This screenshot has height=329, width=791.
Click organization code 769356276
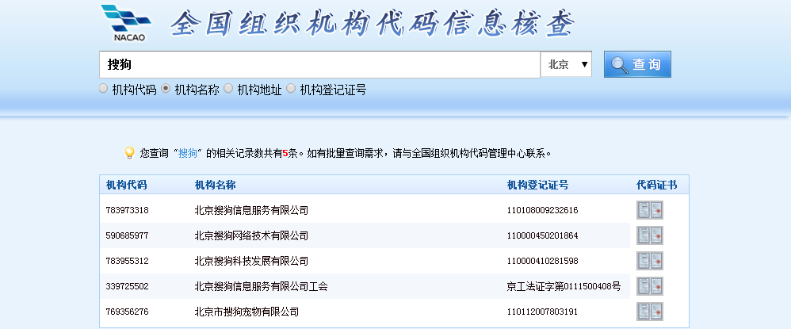pyautogui.click(x=127, y=312)
